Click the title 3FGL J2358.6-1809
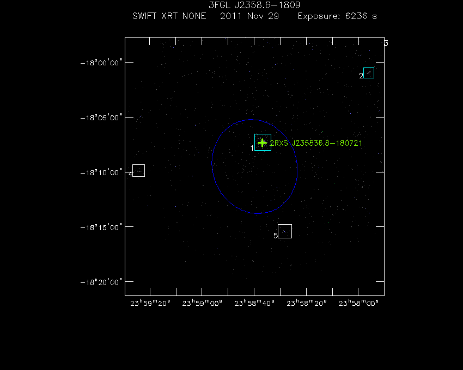This screenshot has height=370, width=463. (x=254, y=5)
